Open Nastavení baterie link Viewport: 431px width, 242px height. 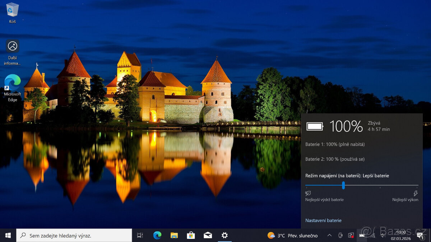[x=323, y=220]
